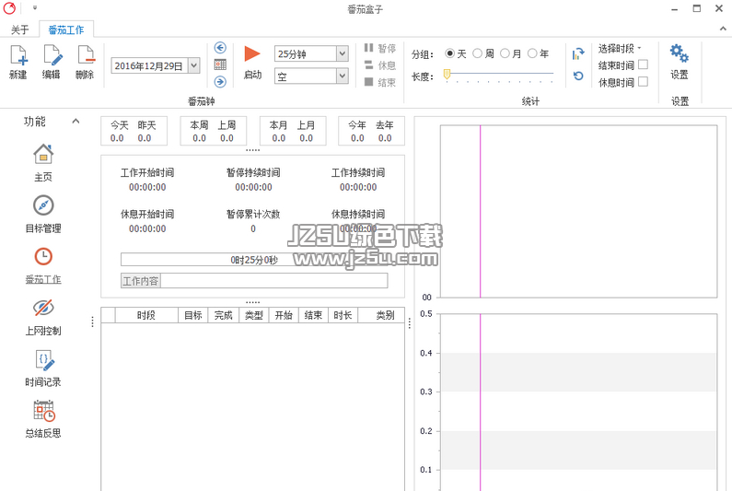This screenshot has height=491, width=732.
Task: Open 番茄工作 clock icon in sidebar
Action: click(x=43, y=256)
